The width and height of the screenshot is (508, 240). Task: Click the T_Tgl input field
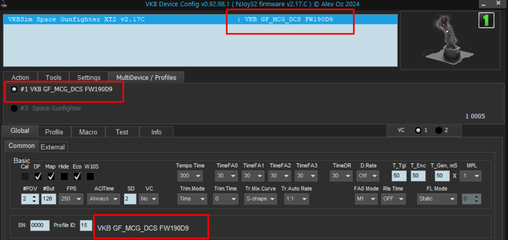pyautogui.click(x=399, y=175)
